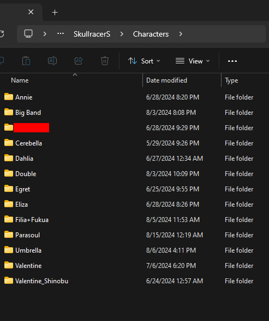
Task: Select the Filia+Fukua folder
Action: click(x=32, y=220)
